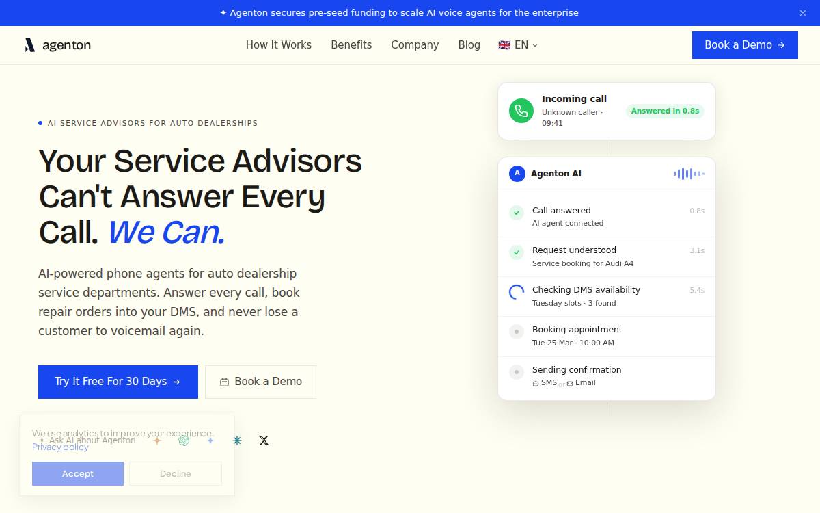The height and width of the screenshot is (513, 820).
Task: Click the checkmark next to Call answered
Action: [x=517, y=213]
